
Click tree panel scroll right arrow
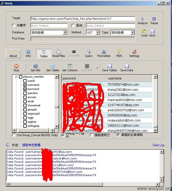[x=52, y=130]
